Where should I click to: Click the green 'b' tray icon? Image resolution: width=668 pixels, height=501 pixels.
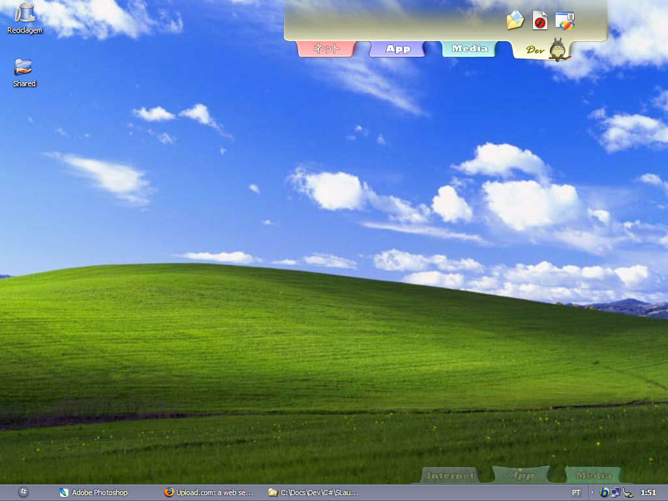coord(605,493)
